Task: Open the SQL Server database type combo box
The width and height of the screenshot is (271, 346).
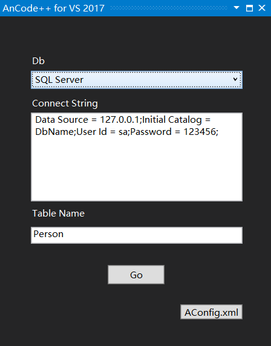Action: [137, 80]
